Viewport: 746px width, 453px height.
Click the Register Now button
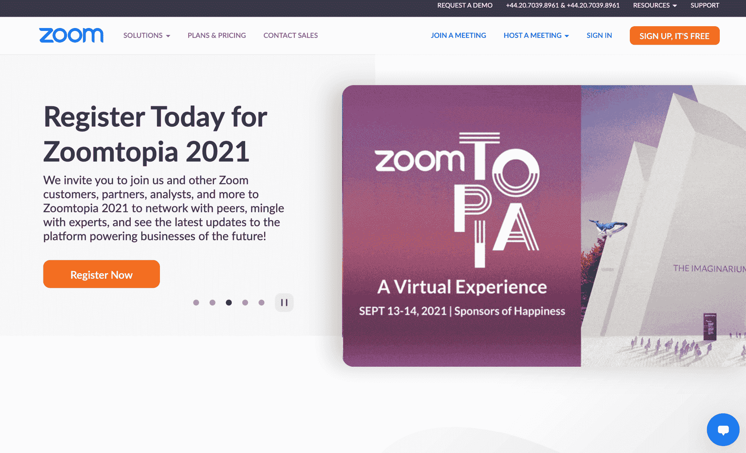click(x=102, y=274)
